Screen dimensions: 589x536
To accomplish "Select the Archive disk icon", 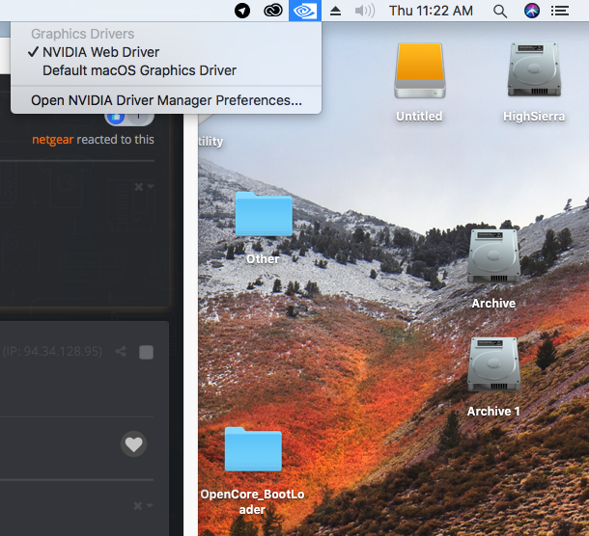I will click(x=493, y=256).
